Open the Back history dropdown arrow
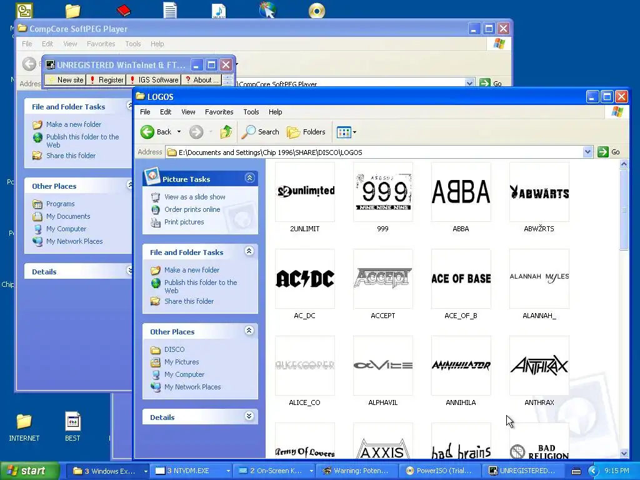 [x=179, y=132]
